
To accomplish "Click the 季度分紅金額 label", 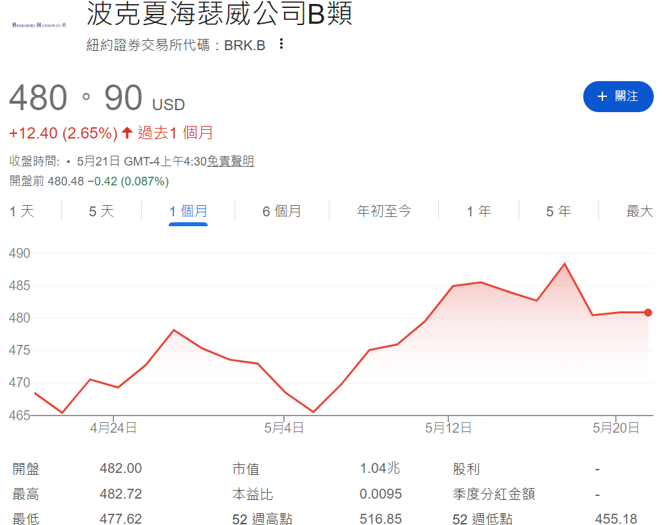I will click(x=494, y=494).
